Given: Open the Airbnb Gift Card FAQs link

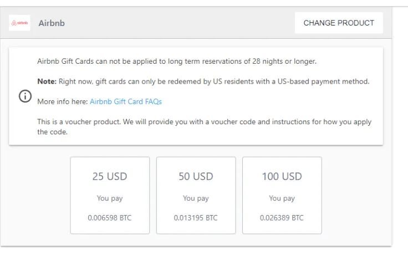Looking at the screenshot, I should click(x=126, y=101).
